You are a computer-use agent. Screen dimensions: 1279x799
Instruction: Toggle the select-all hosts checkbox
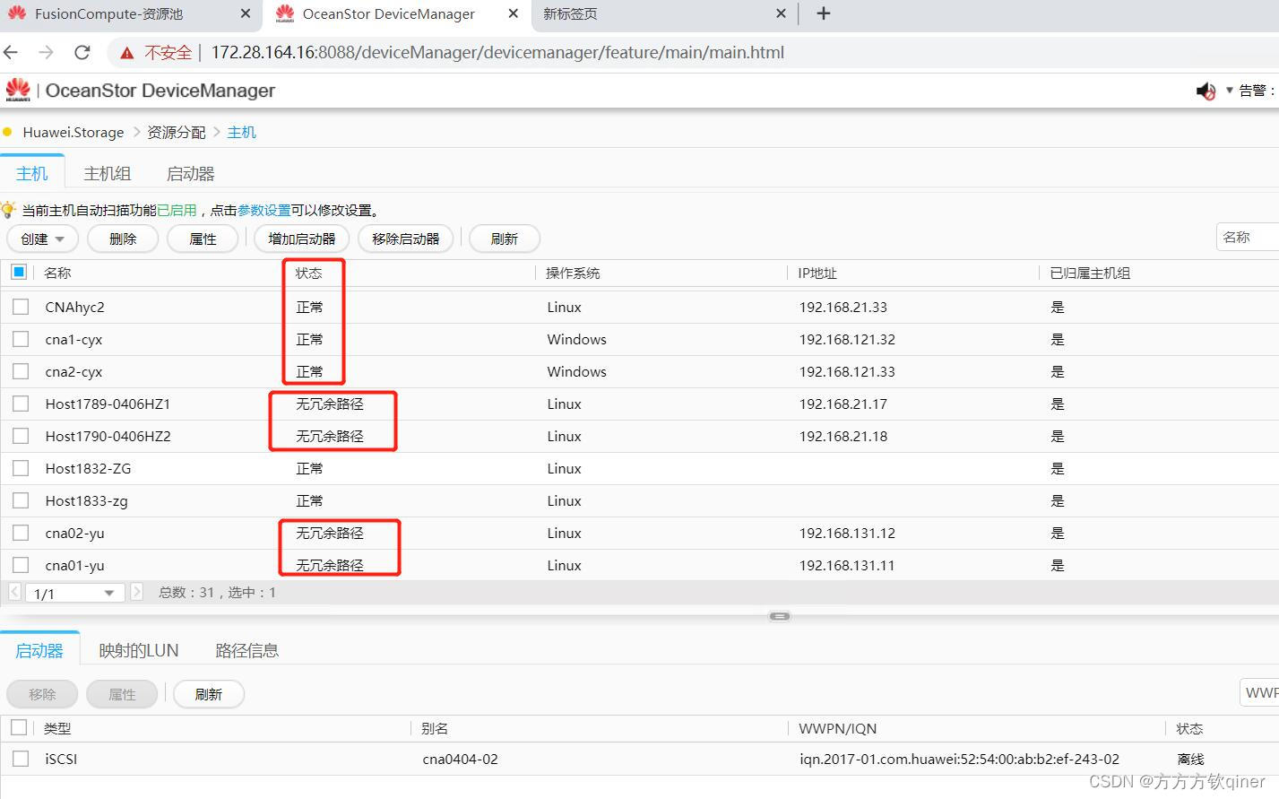19,272
